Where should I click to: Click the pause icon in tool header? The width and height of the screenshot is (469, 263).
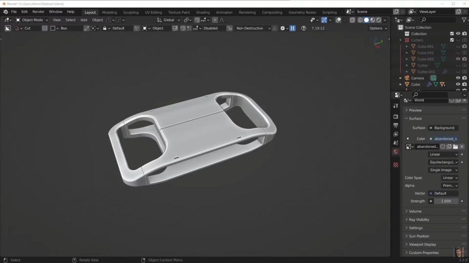click(292, 28)
